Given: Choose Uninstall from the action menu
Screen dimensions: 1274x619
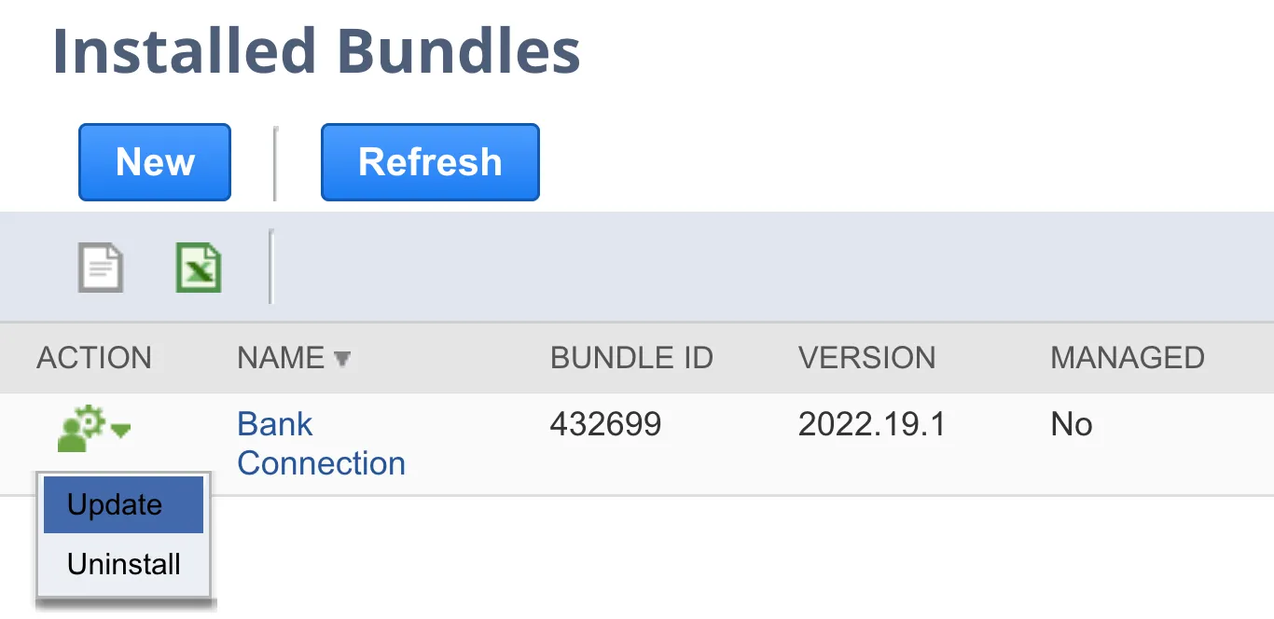Looking at the screenshot, I should tap(123, 564).
